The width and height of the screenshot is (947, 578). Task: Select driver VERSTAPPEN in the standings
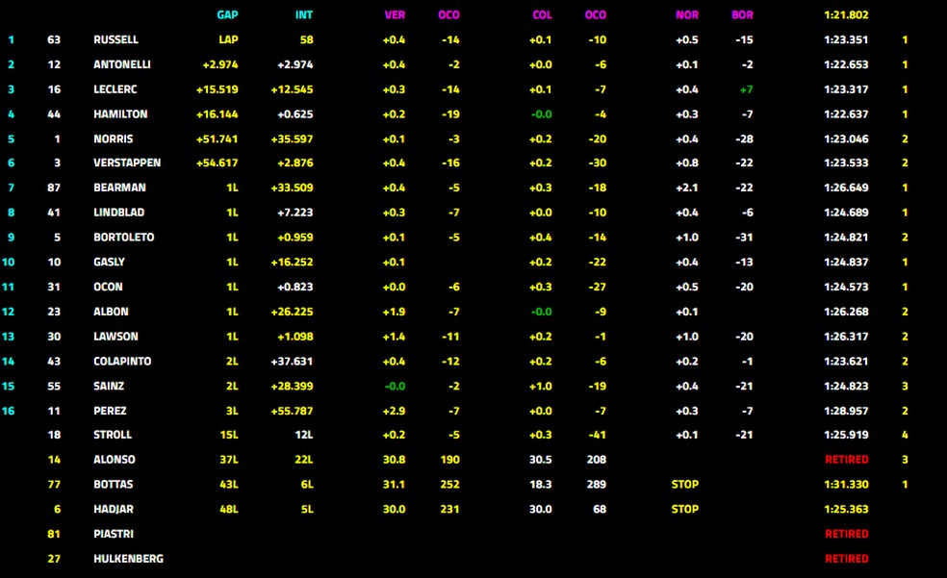pos(125,163)
